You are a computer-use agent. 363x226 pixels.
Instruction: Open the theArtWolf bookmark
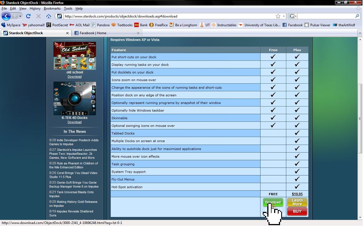coord(344,25)
